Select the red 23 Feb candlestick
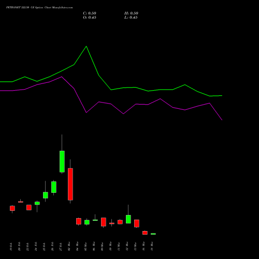This screenshot has width=259, height=259. pyautogui.click(x=29, y=207)
